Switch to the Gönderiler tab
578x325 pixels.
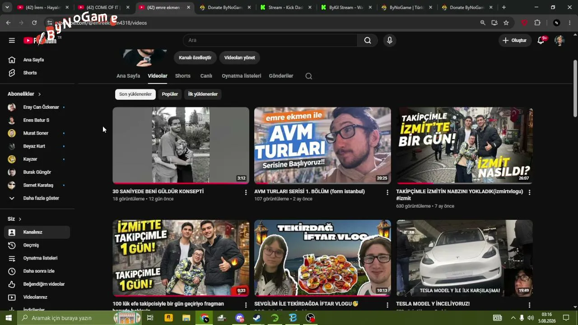(281, 76)
